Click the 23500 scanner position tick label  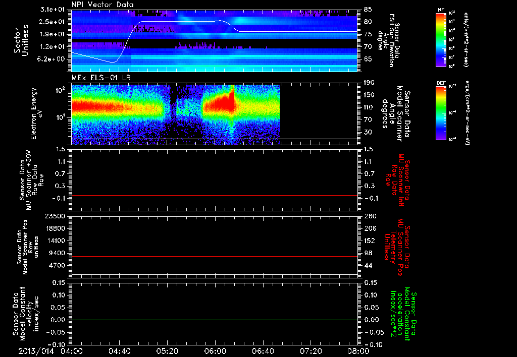[56, 216]
